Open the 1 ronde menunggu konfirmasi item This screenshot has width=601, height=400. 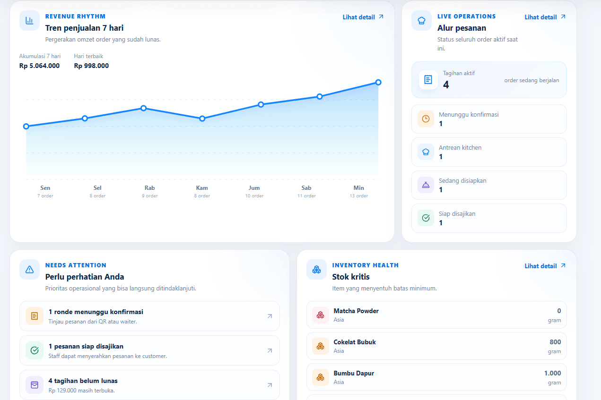[149, 316]
